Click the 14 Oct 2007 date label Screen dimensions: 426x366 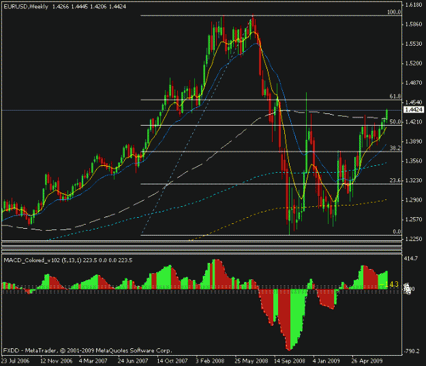(x=172, y=361)
